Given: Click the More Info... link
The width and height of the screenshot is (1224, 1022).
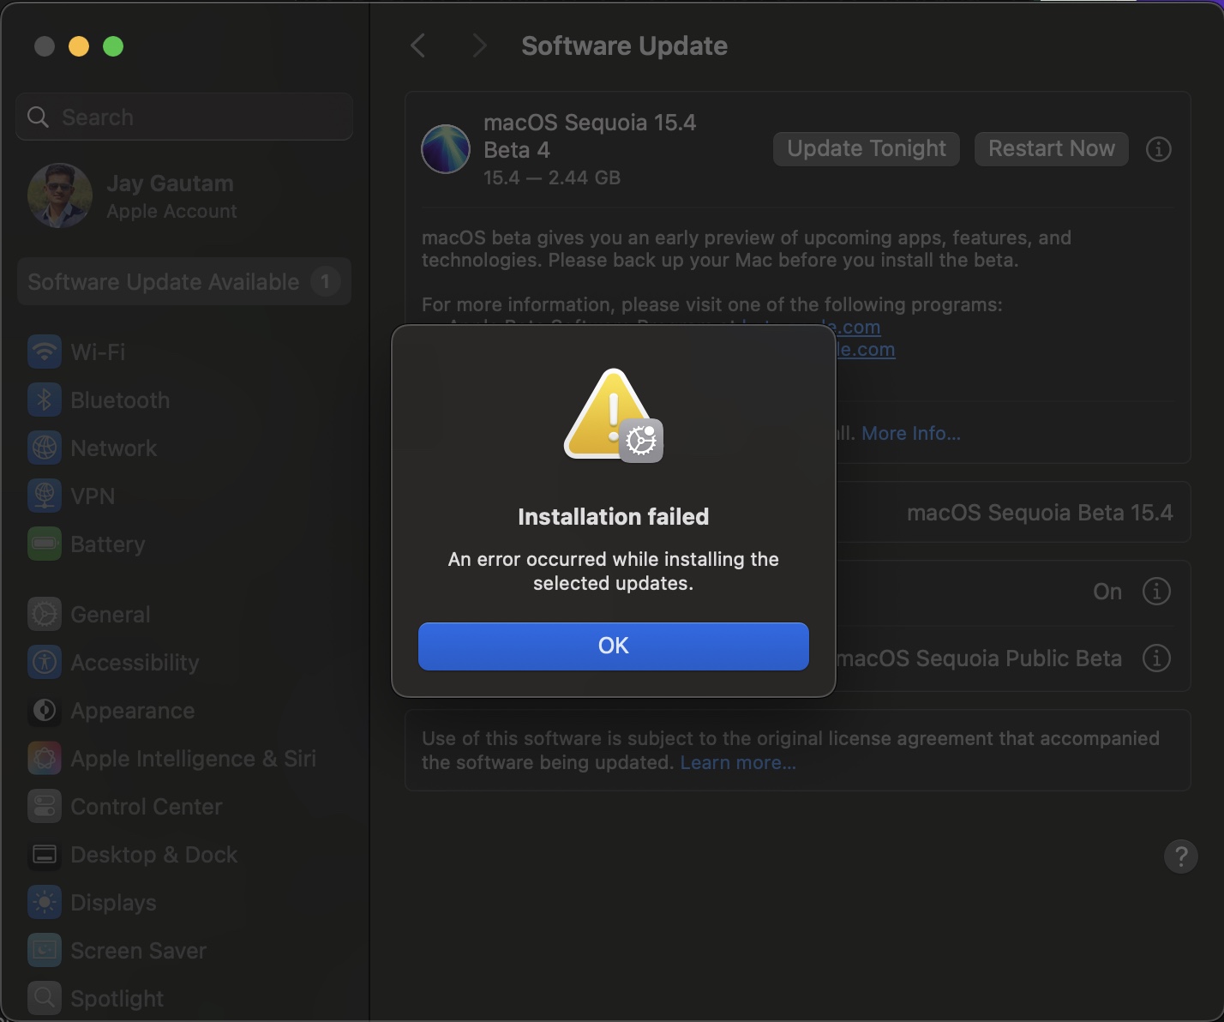Looking at the screenshot, I should point(910,433).
